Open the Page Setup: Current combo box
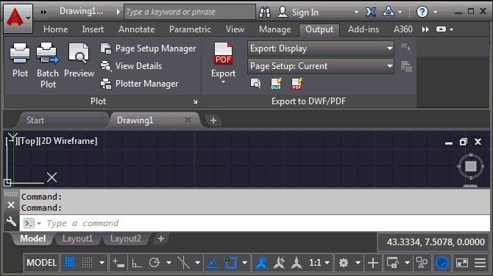This screenshot has height=276, width=493. (321, 66)
